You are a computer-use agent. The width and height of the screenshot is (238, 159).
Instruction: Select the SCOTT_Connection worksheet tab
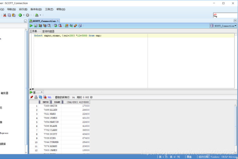(44, 21)
